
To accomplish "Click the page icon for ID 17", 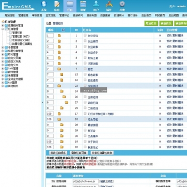I will point(59,114).
